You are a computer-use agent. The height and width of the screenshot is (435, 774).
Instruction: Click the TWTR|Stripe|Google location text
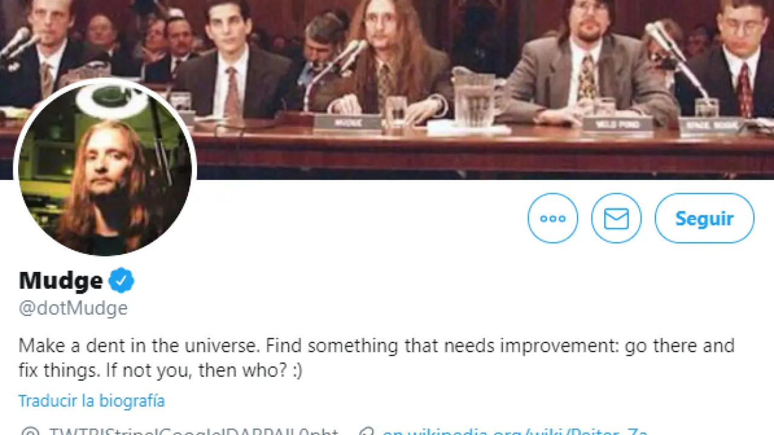[193, 431]
